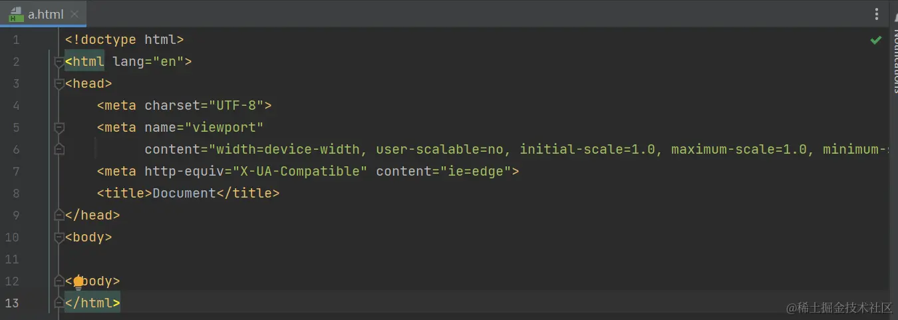Click the HTML file icon on a.html tab
This screenshot has height=320, width=898.
pyautogui.click(x=16, y=14)
